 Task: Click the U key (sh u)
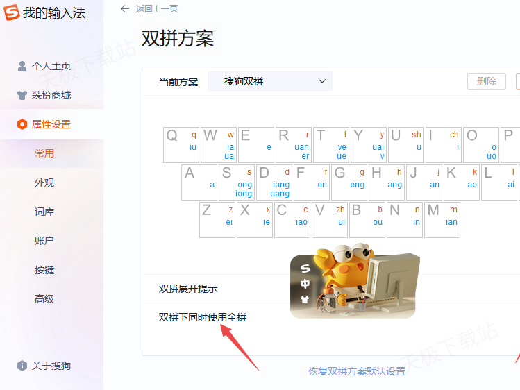[406, 145]
